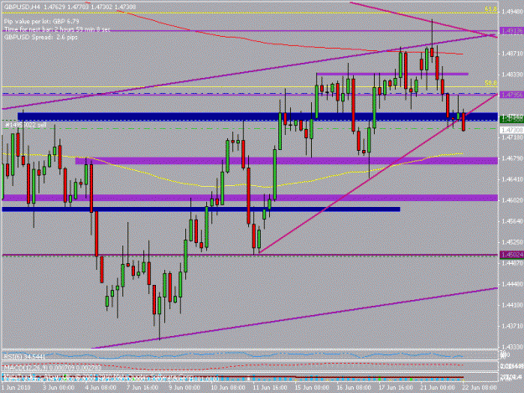Screen dimensions: 524x393
Task: Click the purple 1.47955 price tag
Action: [x=511, y=95]
